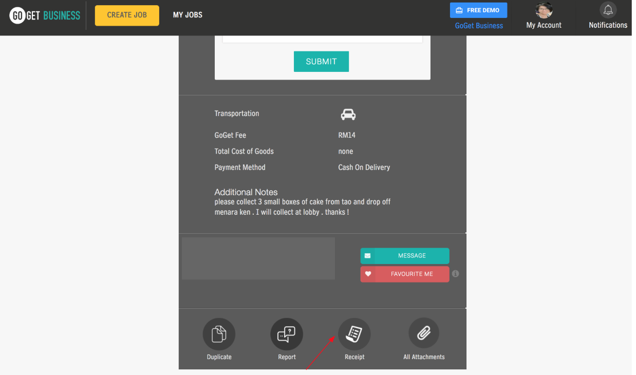Click the Notifications bell icon

[x=608, y=10]
